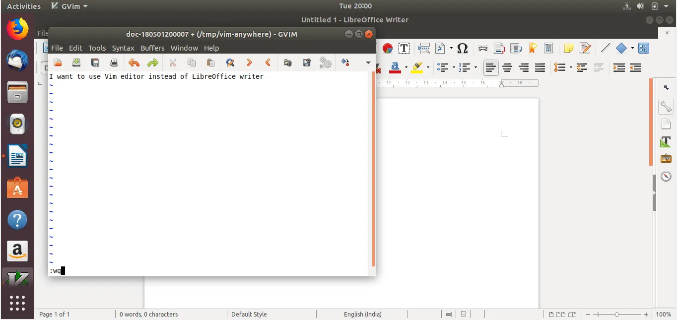Open the Buffers menu in GVim
The width and height of the screenshot is (677, 320).
point(152,48)
